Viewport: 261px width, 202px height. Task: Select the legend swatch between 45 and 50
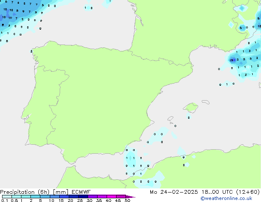tap(121, 197)
